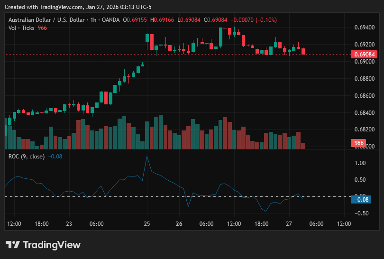
Task: Click the TradingView logo icon
Action: (x=12, y=245)
